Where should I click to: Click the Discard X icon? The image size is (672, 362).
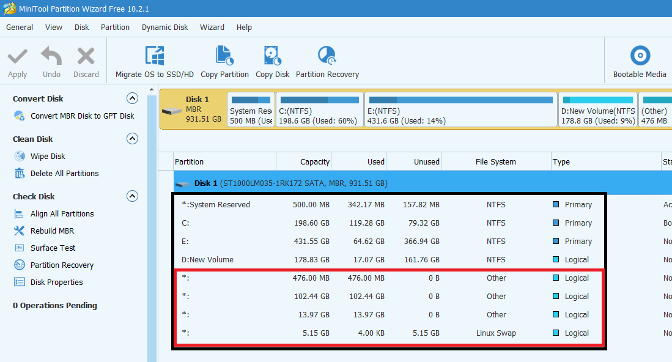click(86, 56)
